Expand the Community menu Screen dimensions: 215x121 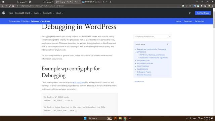point(48,13)
